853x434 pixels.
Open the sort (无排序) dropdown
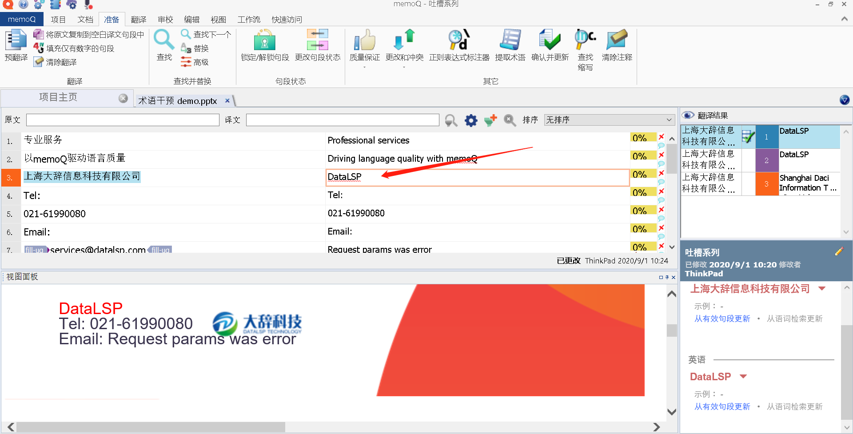(x=609, y=120)
